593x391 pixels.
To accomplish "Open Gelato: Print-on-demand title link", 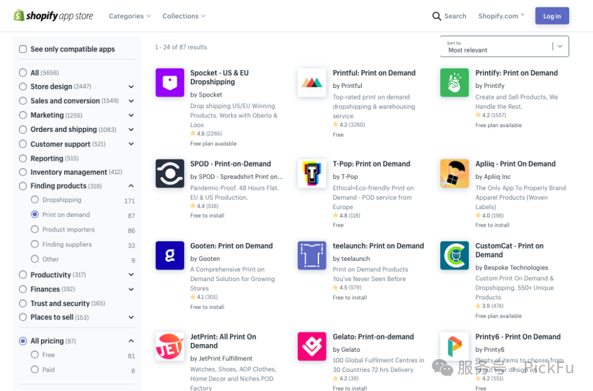I will coord(374,337).
